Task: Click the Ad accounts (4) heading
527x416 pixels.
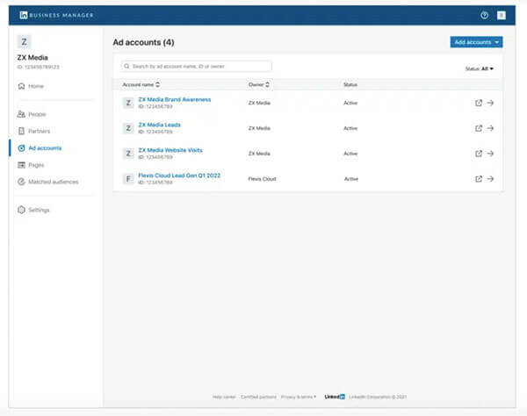Action: click(x=143, y=42)
